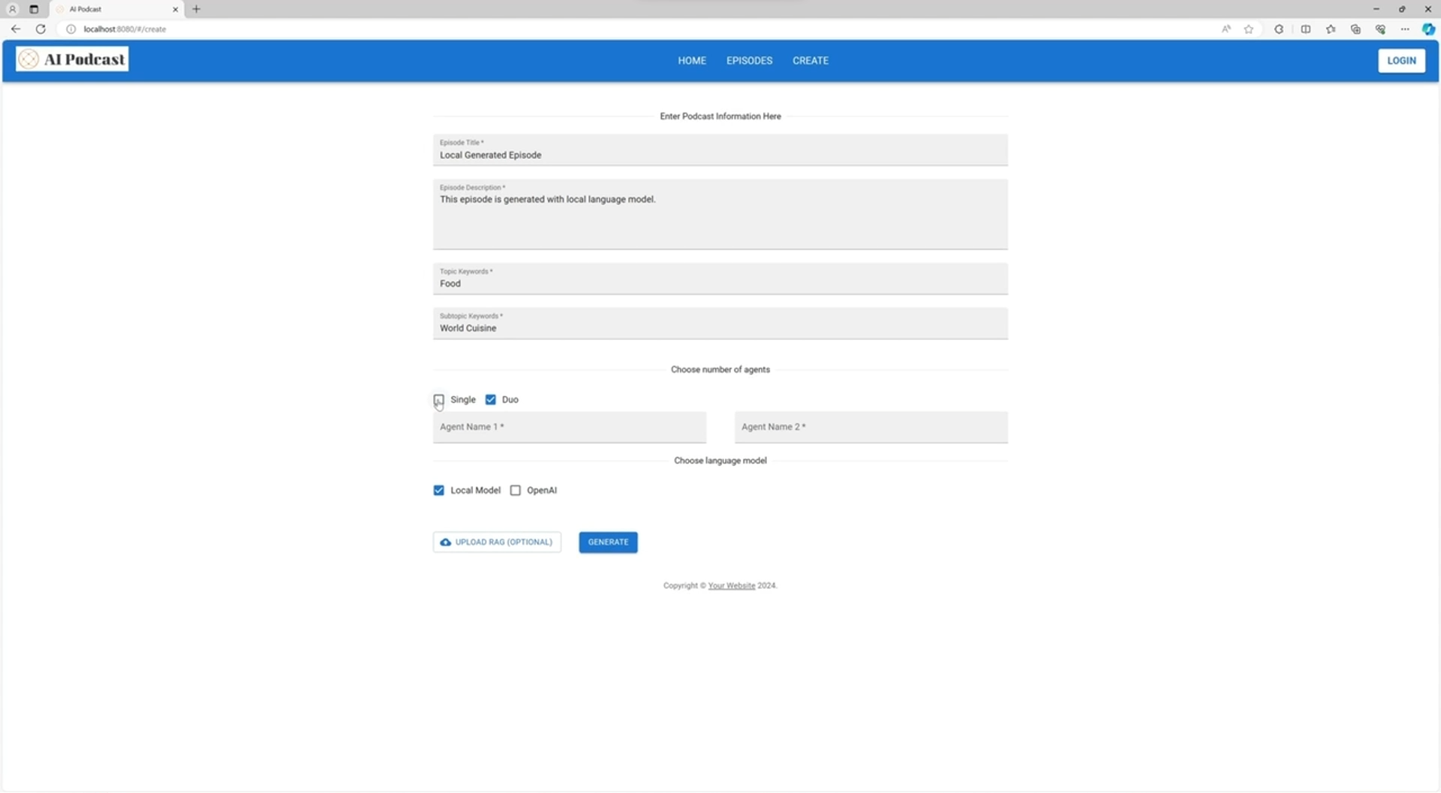
Task: Open the Your Website footer link
Action: tap(731, 586)
